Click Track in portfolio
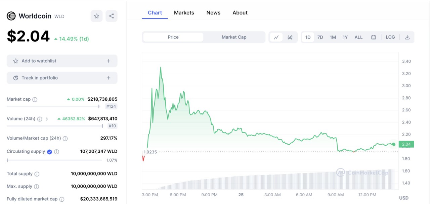This screenshot has width=430, height=204. click(x=62, y=78)
